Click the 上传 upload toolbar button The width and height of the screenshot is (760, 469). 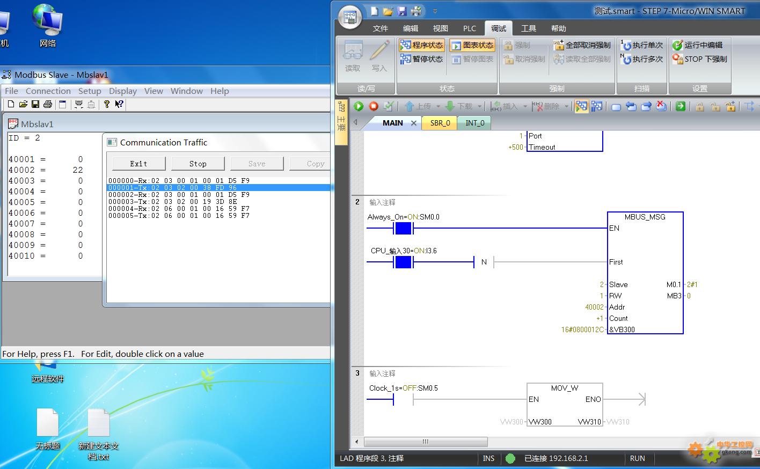coord(418,106)
